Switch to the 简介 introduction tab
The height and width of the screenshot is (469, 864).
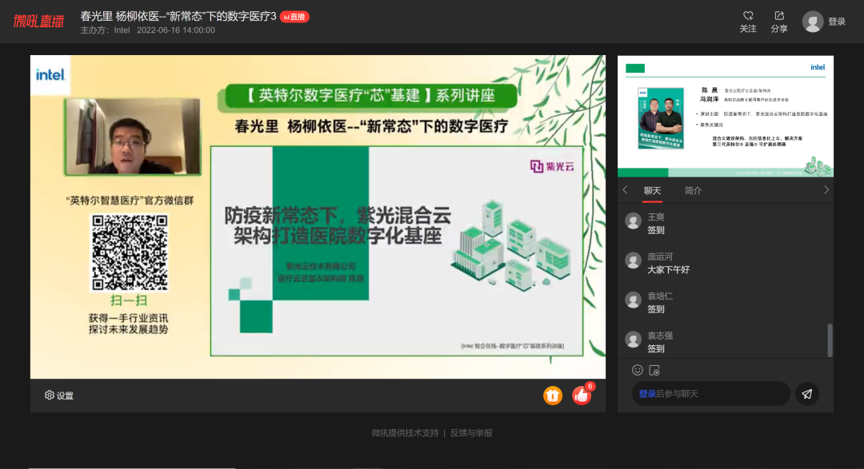pos(693,190)
